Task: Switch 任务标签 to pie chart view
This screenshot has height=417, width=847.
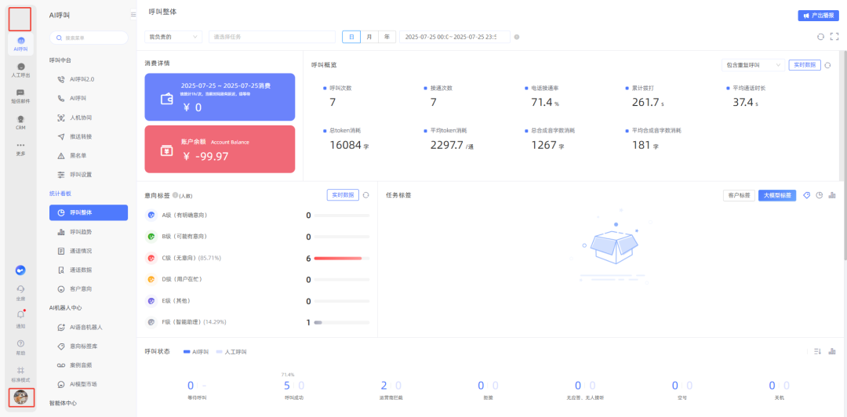Action: [x=820, y=195]
